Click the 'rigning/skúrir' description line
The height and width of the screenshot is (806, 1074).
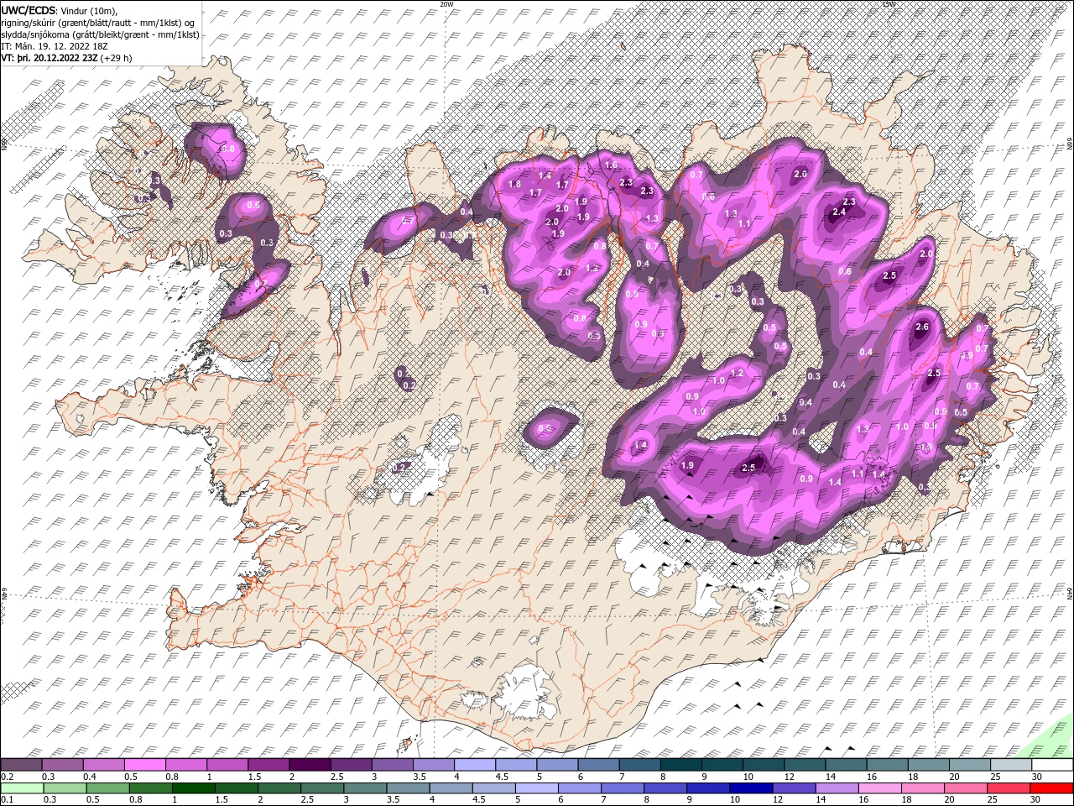pyautogui.click(x=98, y=23)
